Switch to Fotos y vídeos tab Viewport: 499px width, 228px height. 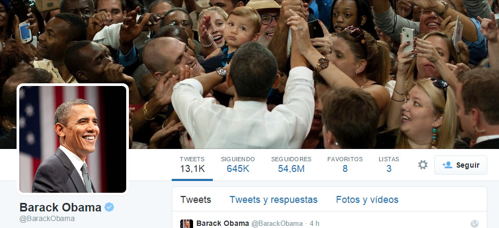(367, 200)
